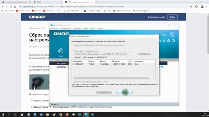Open Chrome's three-dot menu
The width and height of the screenshot is (209, 117).
(x=207, y=6)
